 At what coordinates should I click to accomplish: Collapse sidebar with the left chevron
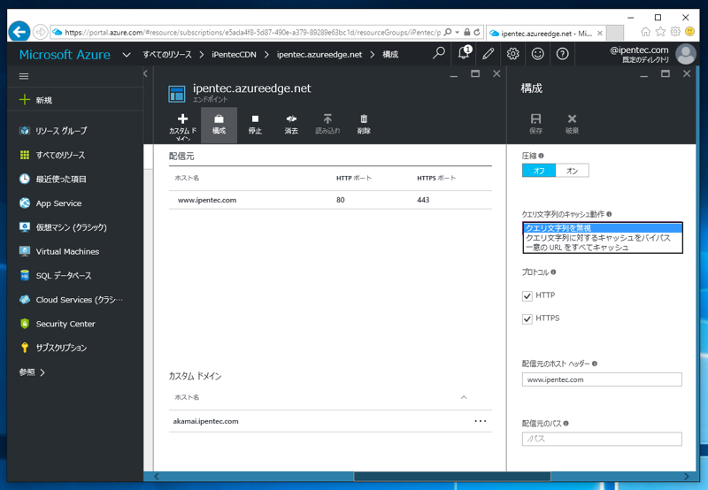(145, 73)
